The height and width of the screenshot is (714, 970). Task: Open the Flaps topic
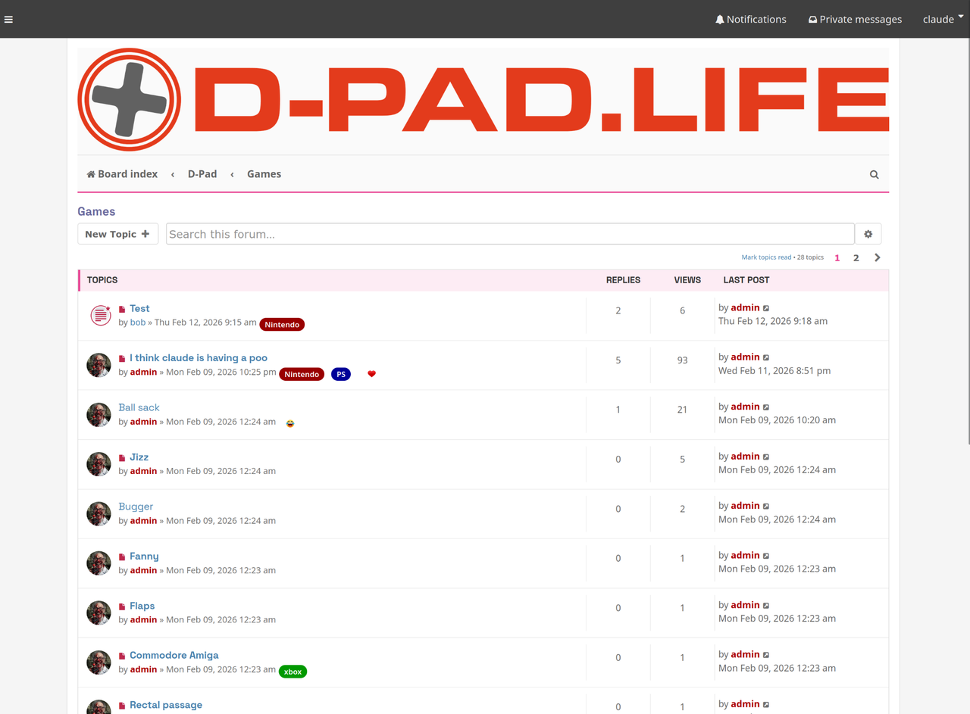pos(142,606)
